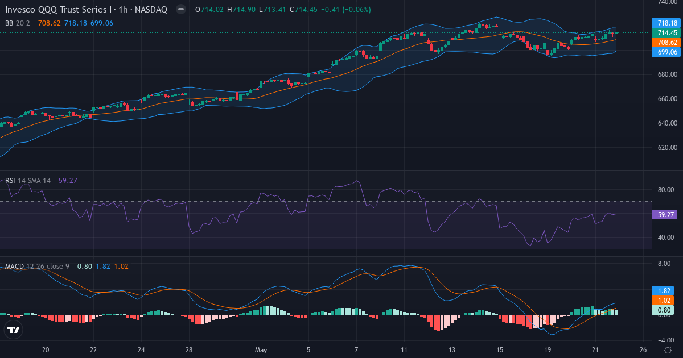This screenshot has width=683, height=358.
Task: Open chart settings gear at bottom right
Action: (667, 350)
